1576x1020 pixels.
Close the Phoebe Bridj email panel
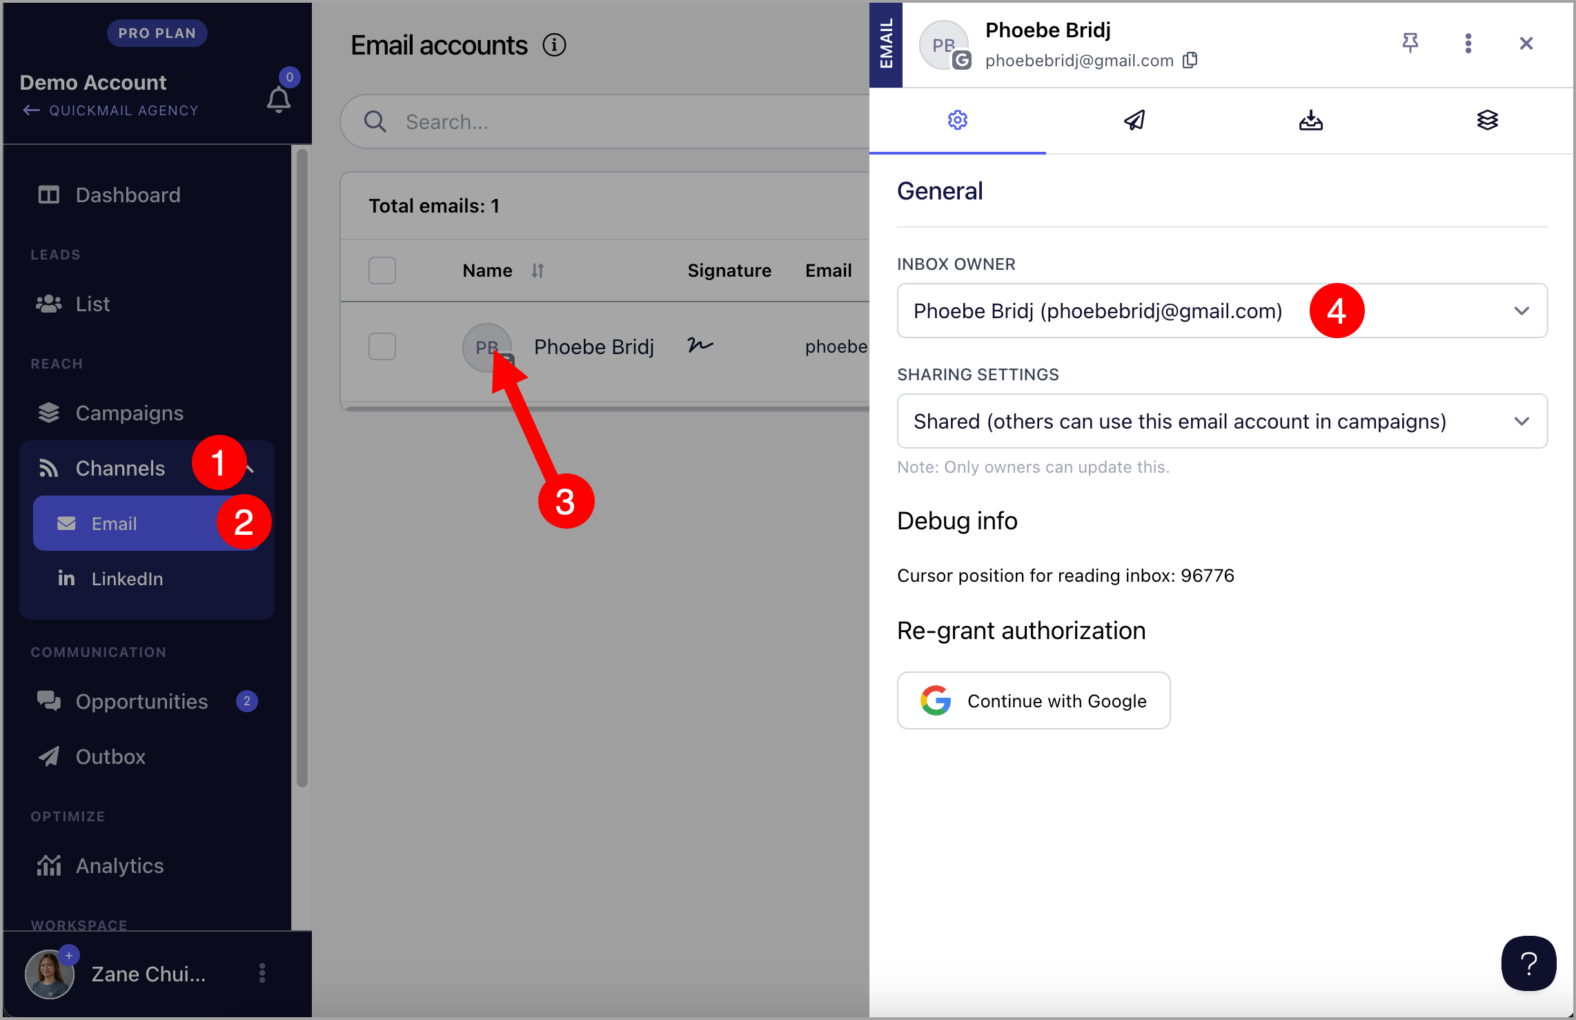(x=1526, y=43)
